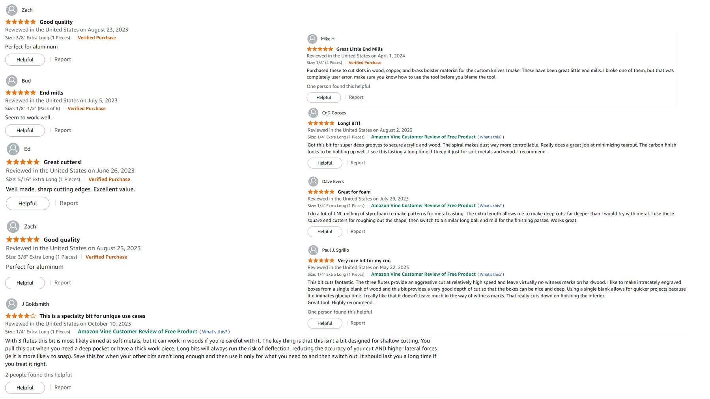Viewport: 710px width, 399px height.
Task: Click Helpful under Mike H.'s review
Action: 323,97
